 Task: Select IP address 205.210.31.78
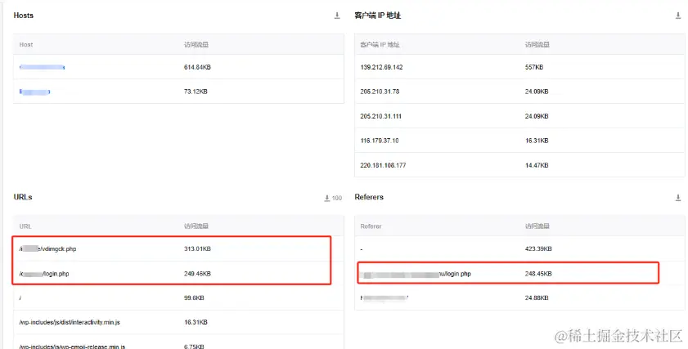click(380, 92)
